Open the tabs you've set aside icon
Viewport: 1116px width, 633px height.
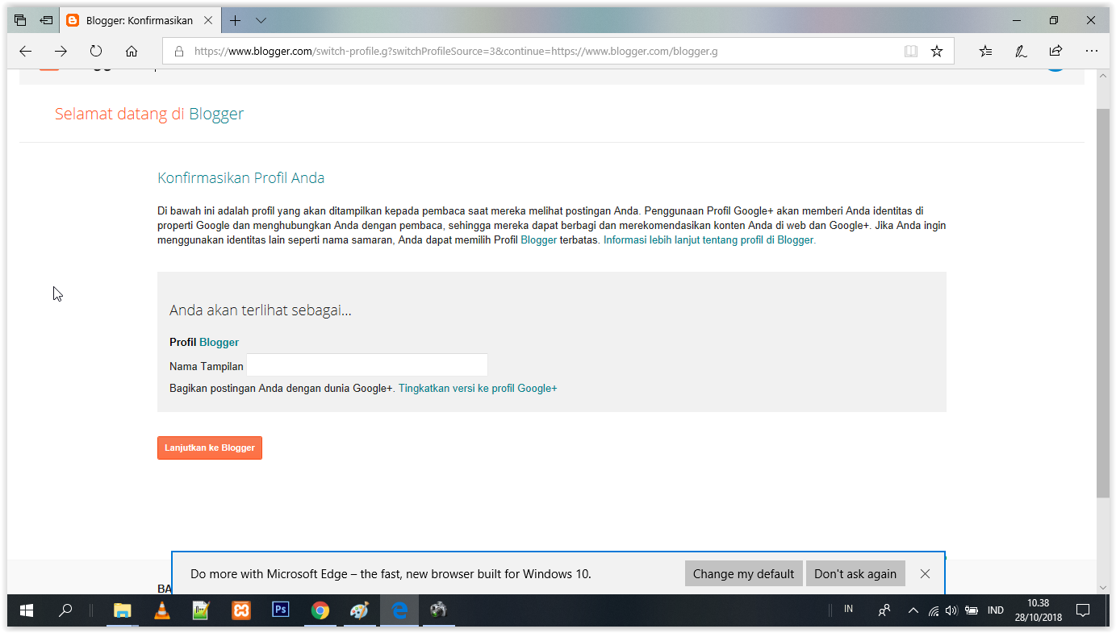click(20, 20)
